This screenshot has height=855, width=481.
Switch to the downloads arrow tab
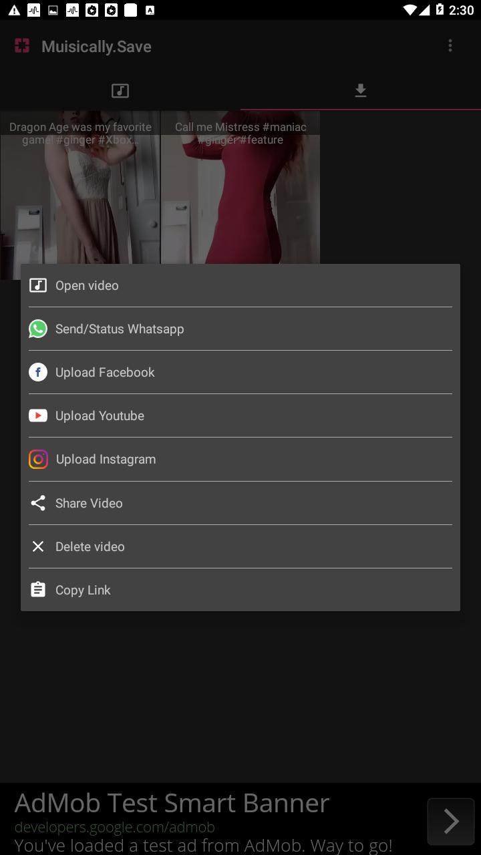tap(361, 90)
